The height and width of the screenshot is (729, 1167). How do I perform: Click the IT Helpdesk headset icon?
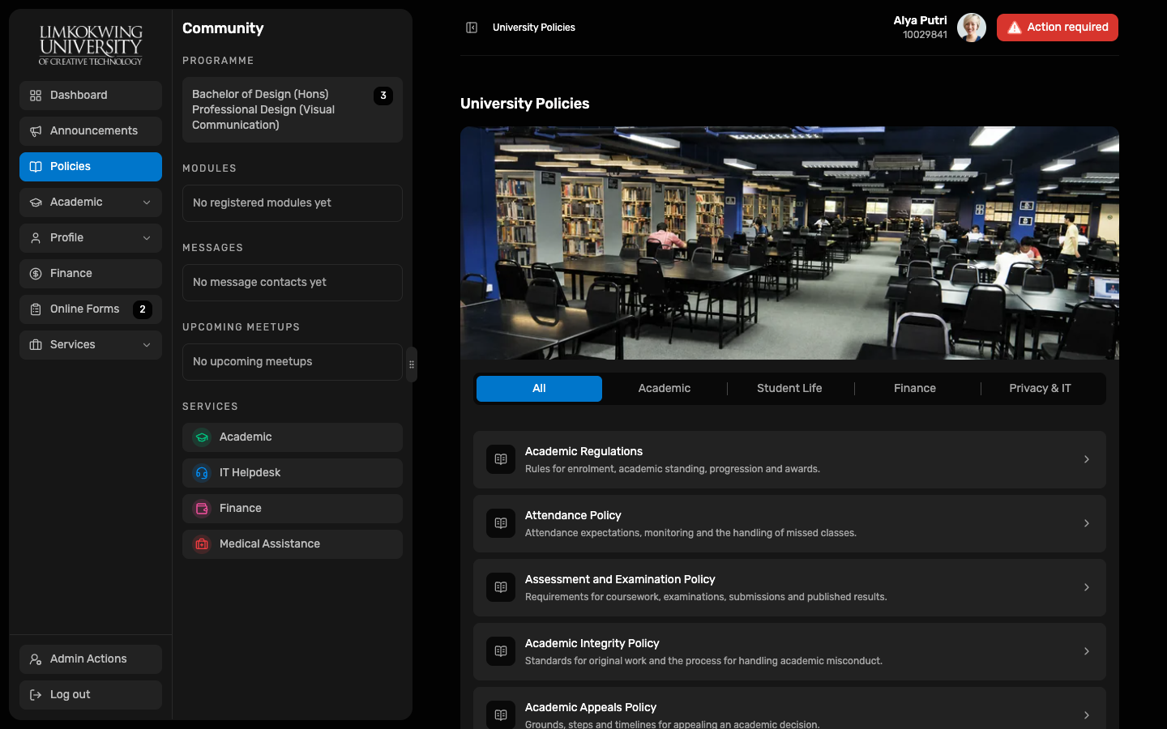[202, 473]
